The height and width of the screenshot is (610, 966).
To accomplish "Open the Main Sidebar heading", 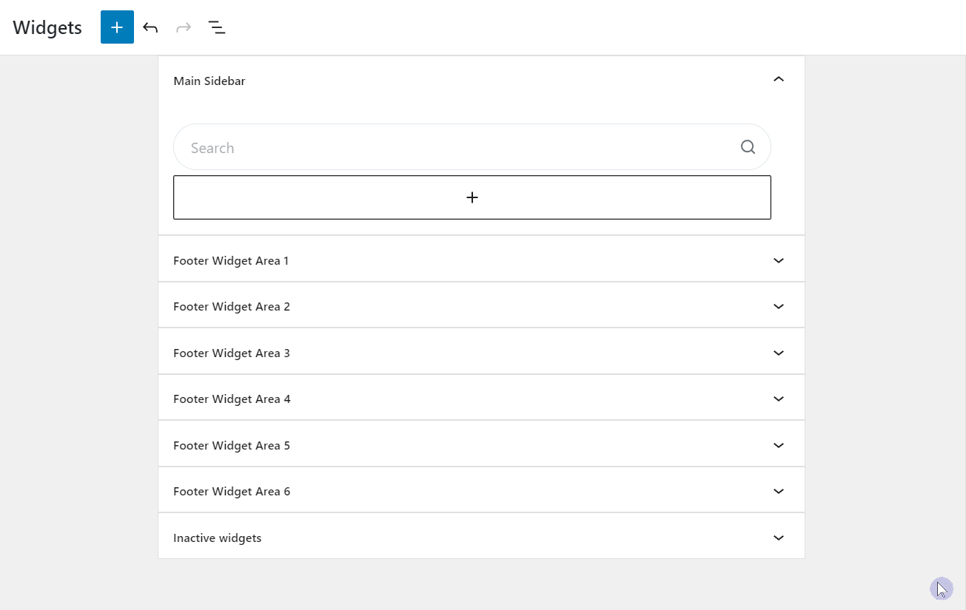I will tap(209, 81).
